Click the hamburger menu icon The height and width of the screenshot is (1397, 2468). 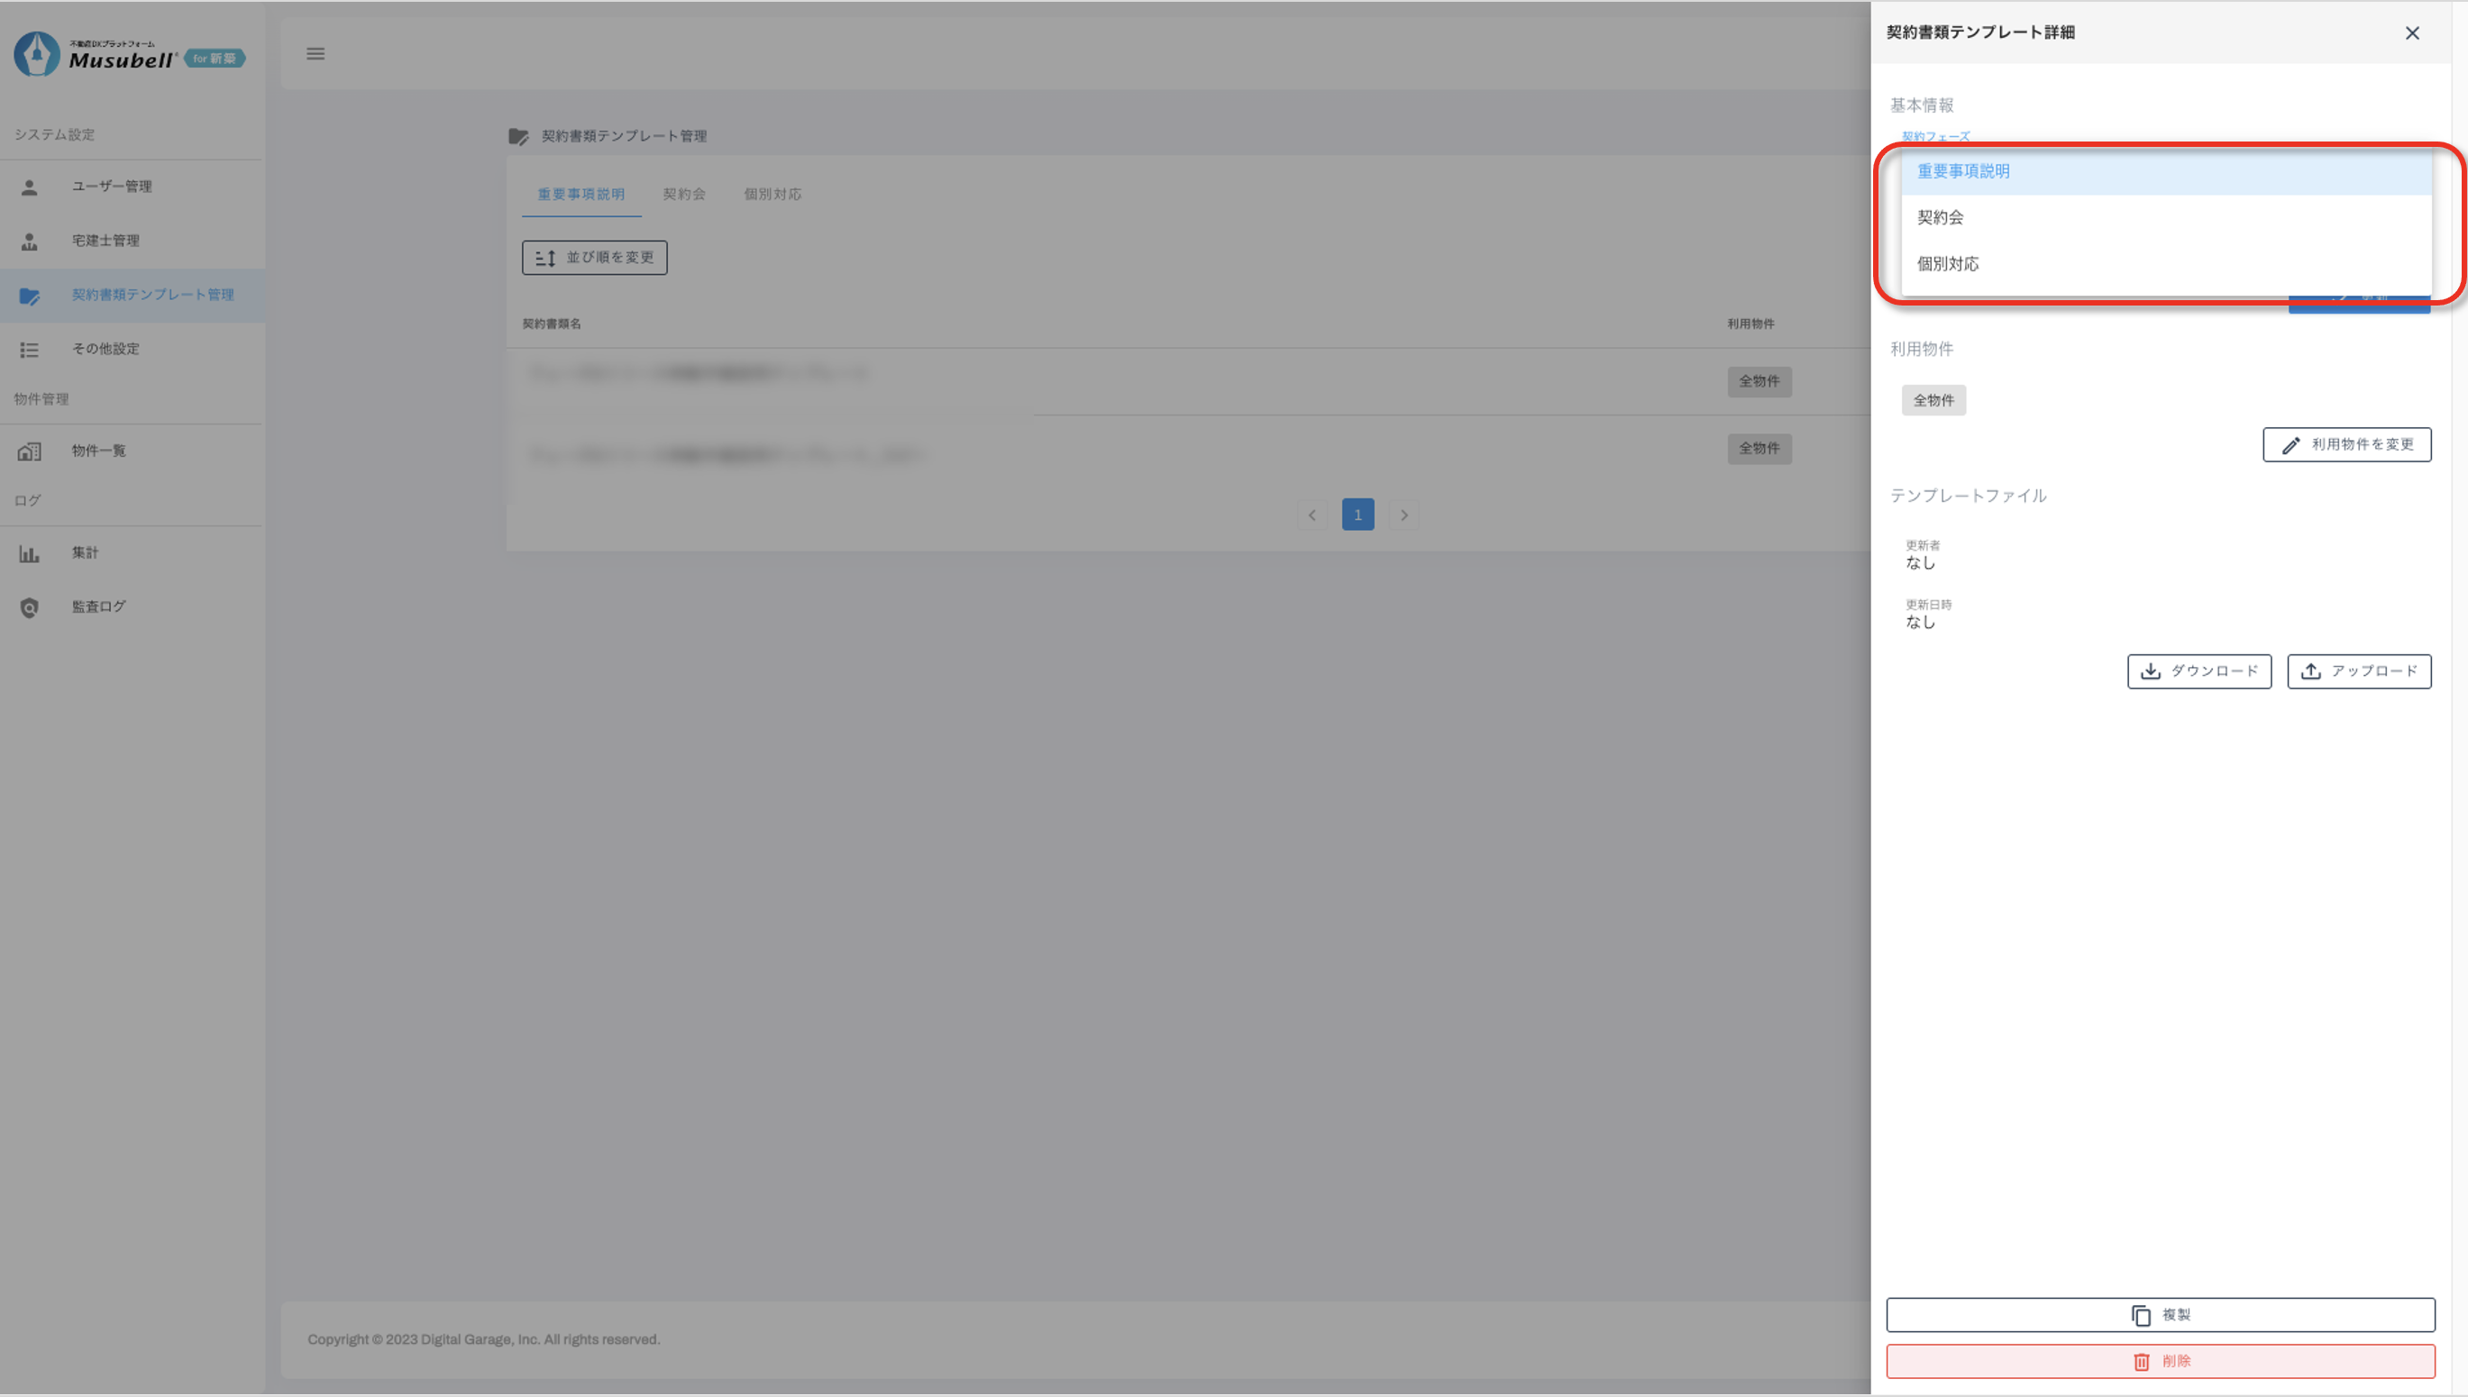click(315, 54)
